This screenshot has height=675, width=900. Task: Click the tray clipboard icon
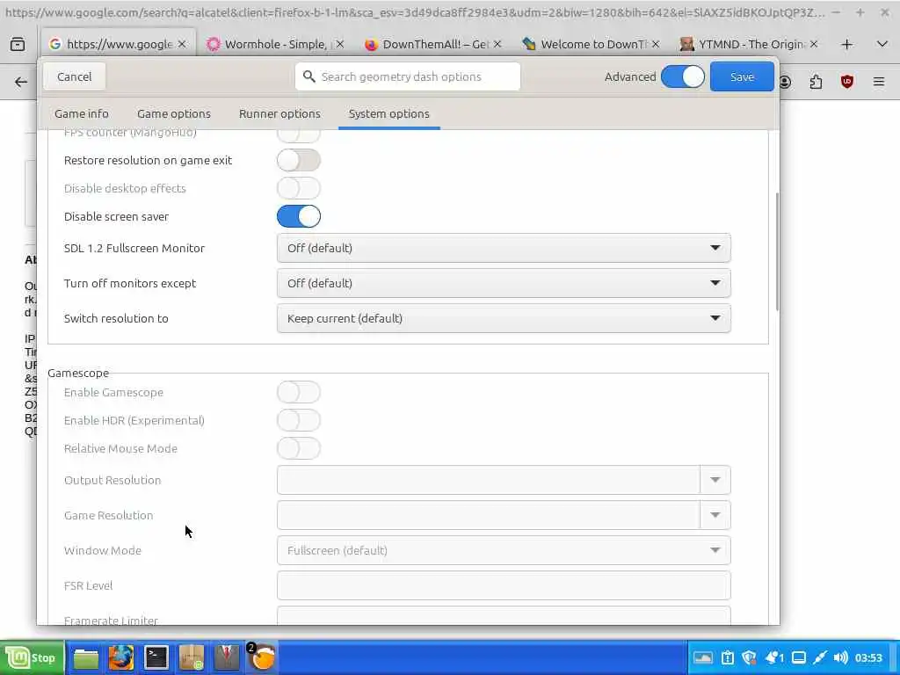(727, 657)
